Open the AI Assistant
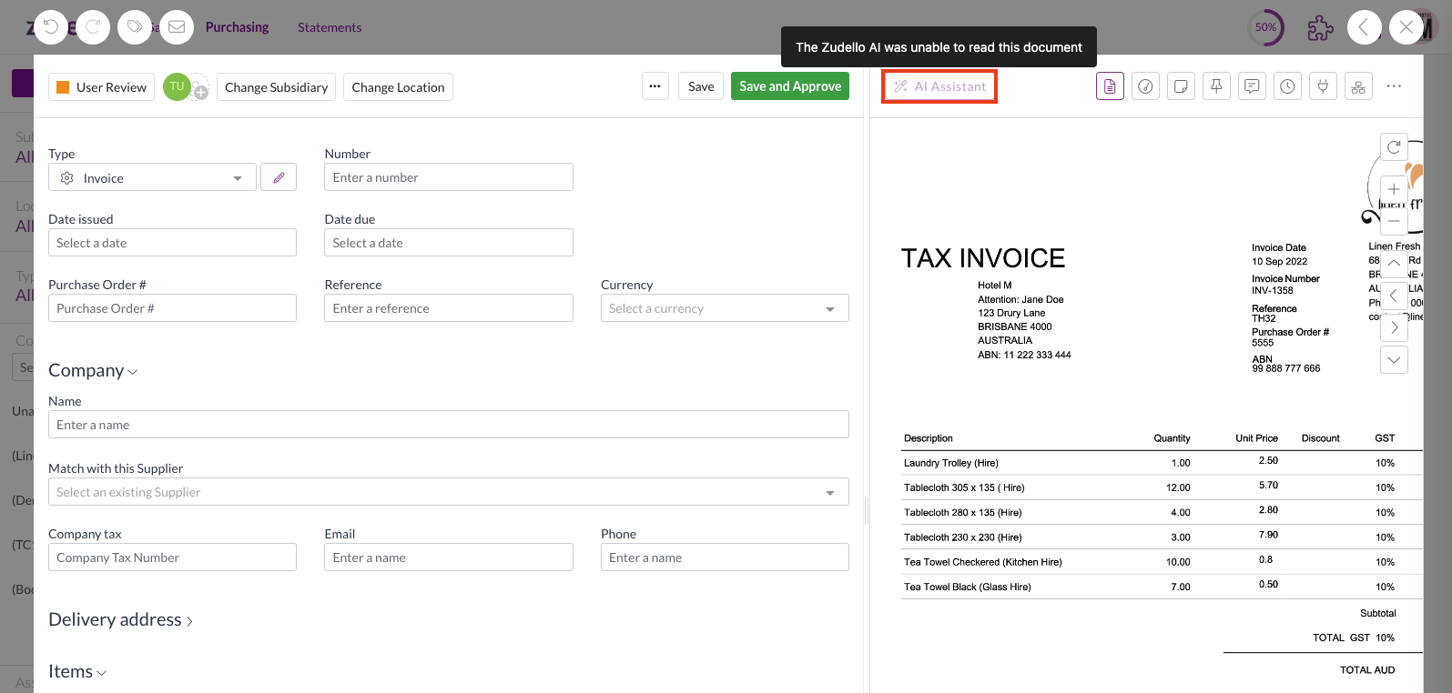 point(939,86)
